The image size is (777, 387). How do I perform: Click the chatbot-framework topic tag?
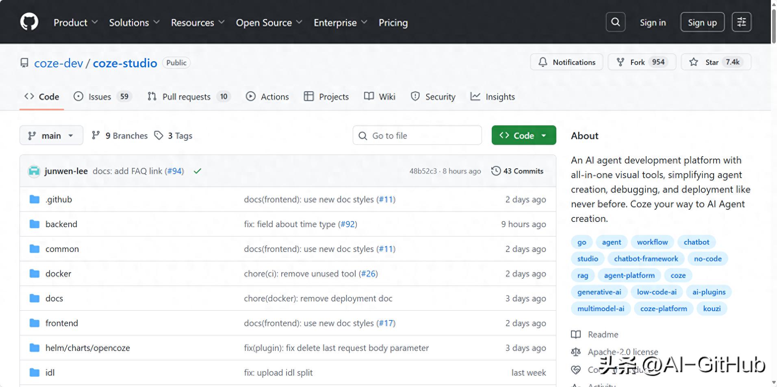646,259
